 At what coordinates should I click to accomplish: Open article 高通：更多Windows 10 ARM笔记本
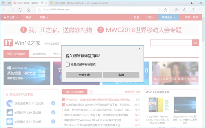pyautogui.click(x=97, y=110)
